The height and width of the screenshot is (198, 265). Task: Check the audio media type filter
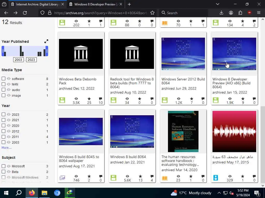coord(3,89)
